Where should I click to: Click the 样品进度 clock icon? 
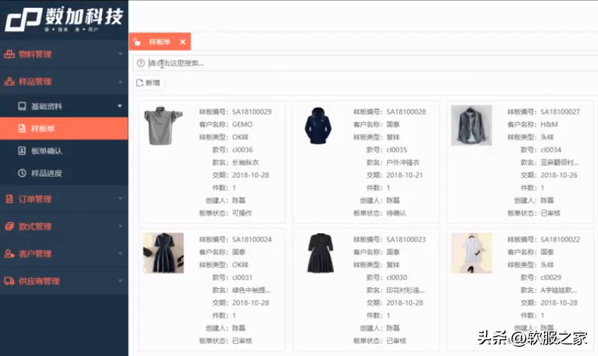point(21,173)
